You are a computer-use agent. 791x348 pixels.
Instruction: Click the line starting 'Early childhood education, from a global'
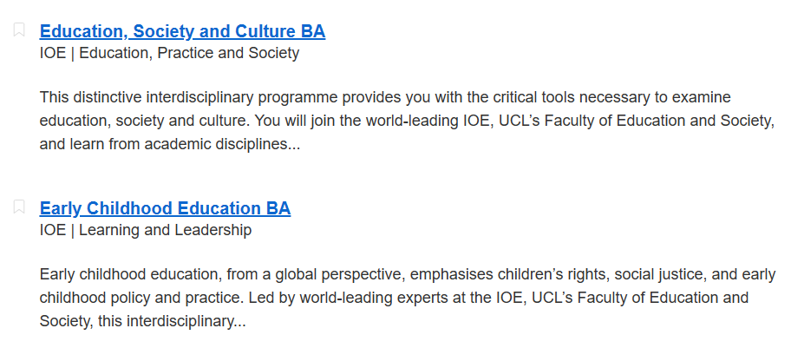(x=407, y=274)
